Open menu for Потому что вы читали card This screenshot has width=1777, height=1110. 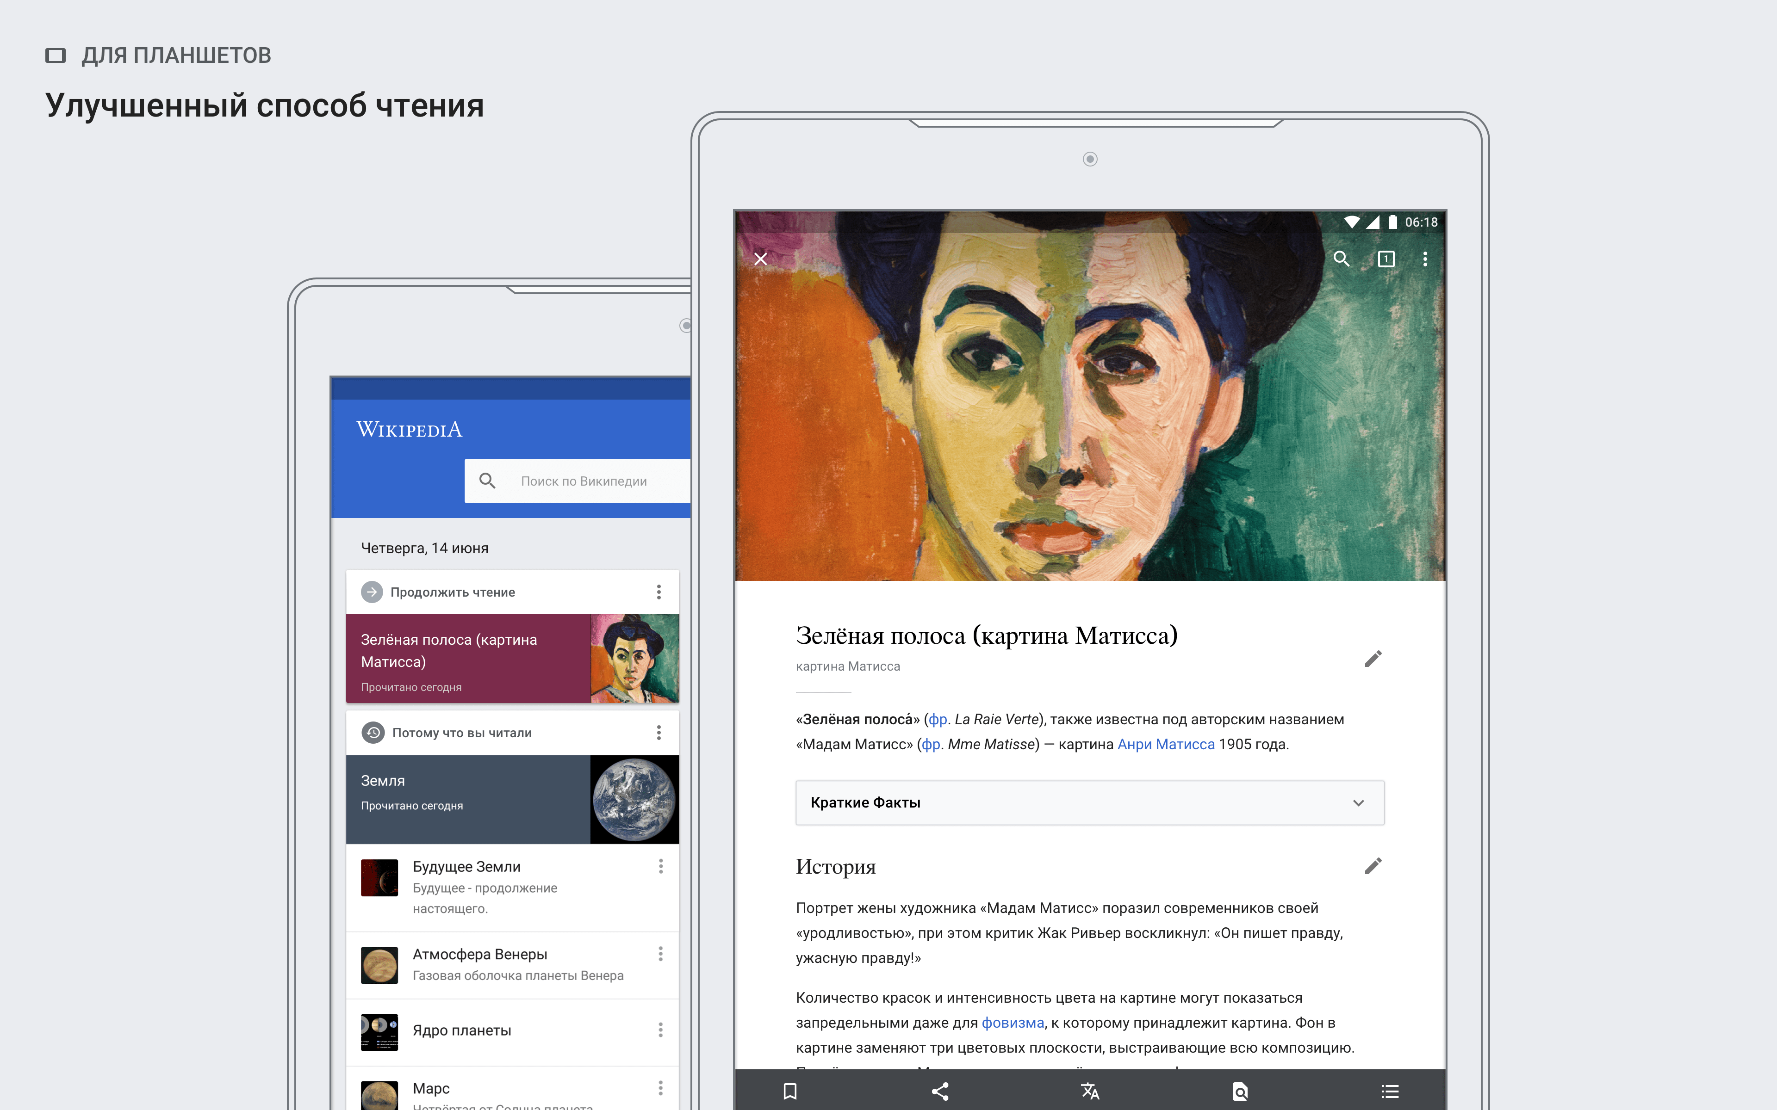[659, 733]
